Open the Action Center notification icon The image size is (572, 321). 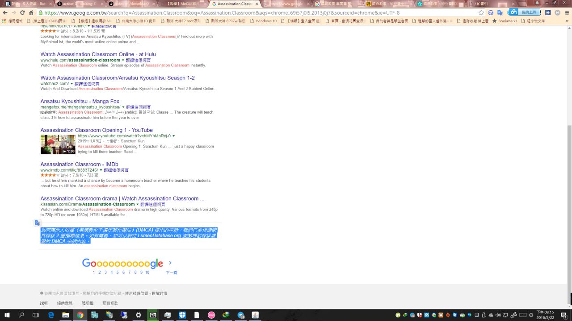(x=565, y=315)
